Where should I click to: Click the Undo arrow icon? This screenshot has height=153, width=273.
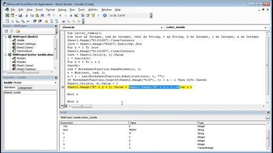pos(49,15)
